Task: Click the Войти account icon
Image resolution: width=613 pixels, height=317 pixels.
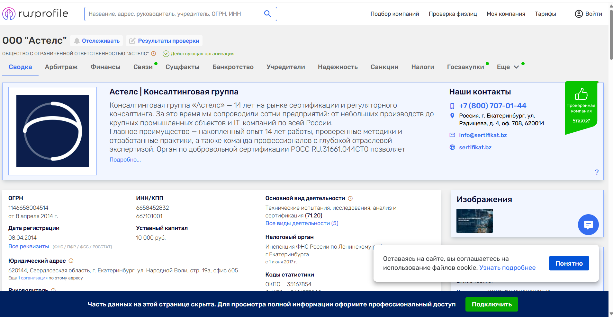Action: (x=579, y=14)
